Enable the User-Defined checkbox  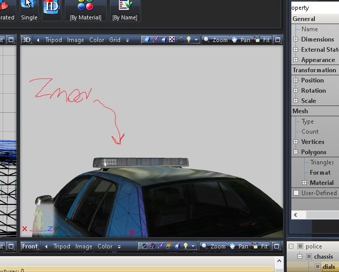tap(296, 193)
